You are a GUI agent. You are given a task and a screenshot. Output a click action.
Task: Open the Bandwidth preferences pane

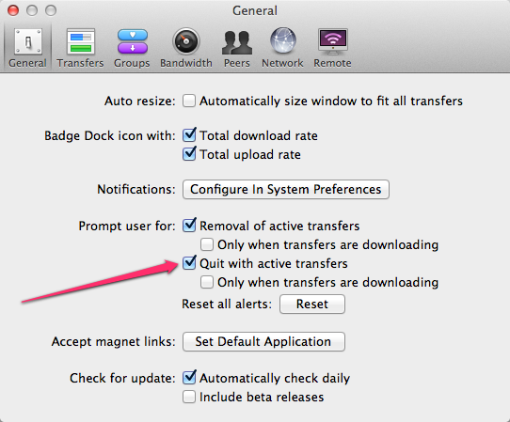pyautogui.click(x=186, y=48)
